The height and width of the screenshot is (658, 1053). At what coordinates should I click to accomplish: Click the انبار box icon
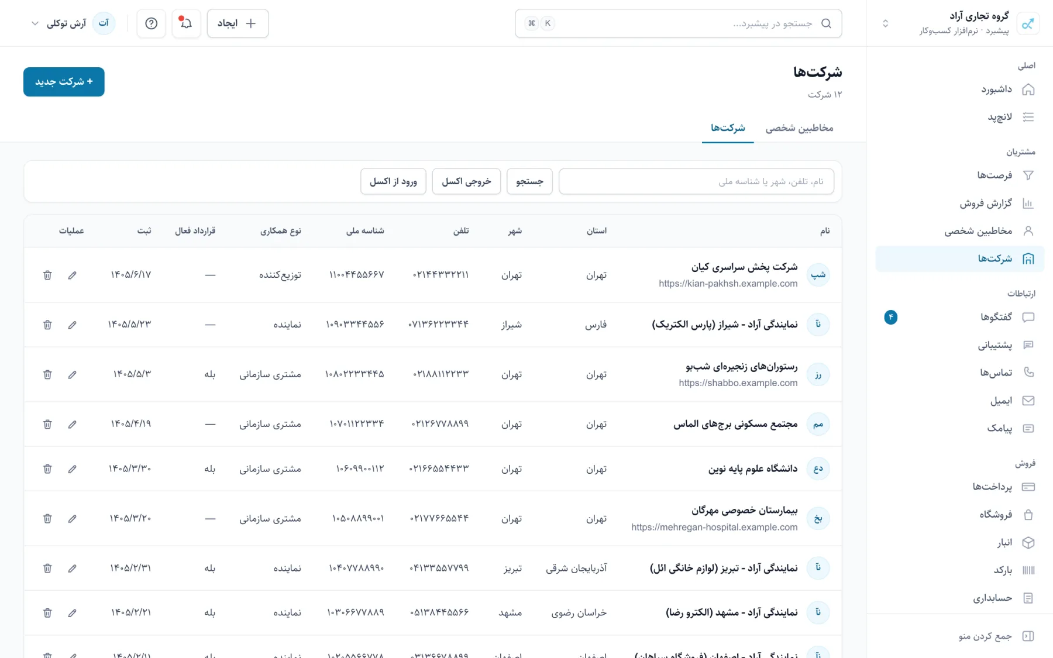click(1028, 542)
